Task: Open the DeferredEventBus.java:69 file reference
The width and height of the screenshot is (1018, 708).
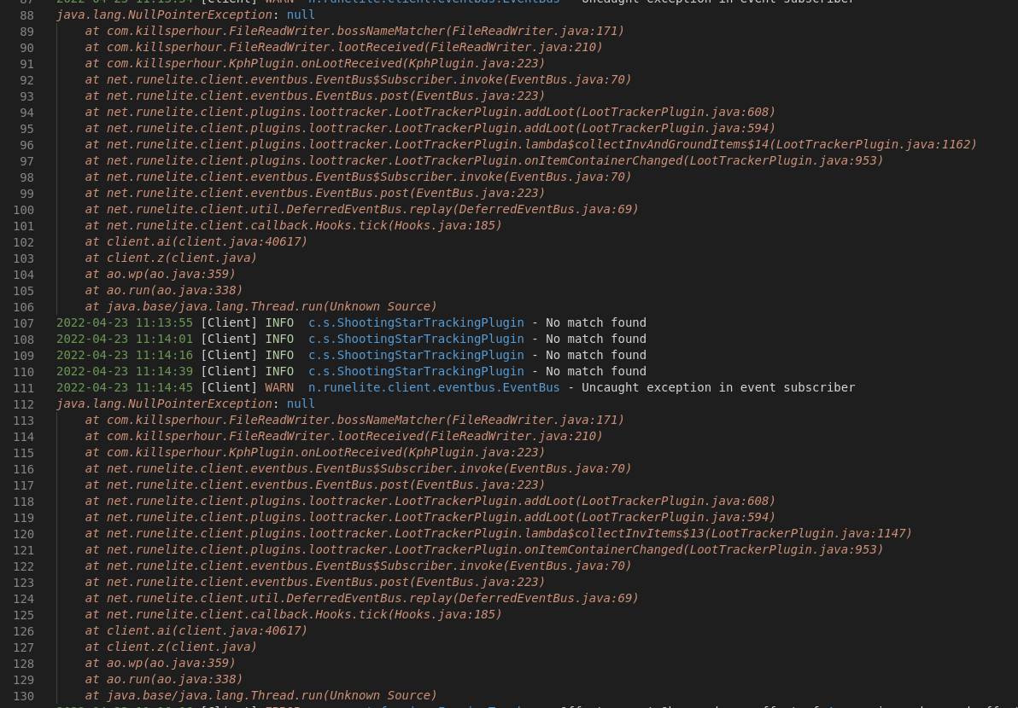Action: [x=545, y=209]
